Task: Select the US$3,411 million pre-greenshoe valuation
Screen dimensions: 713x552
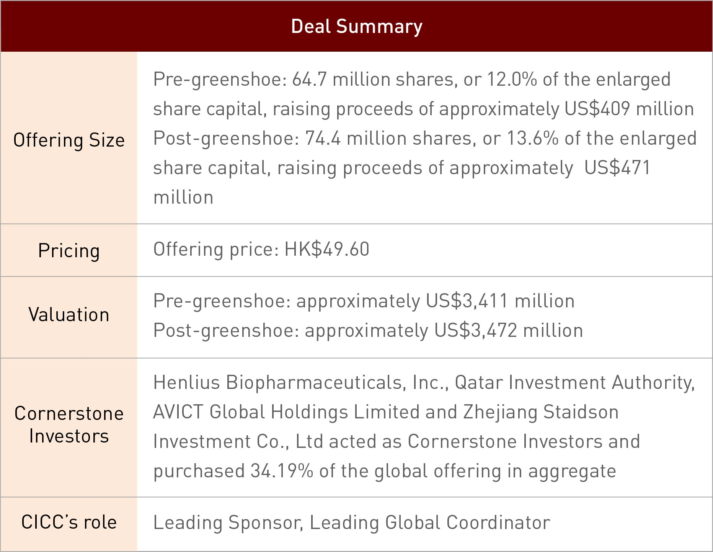Action: [500, 301]
